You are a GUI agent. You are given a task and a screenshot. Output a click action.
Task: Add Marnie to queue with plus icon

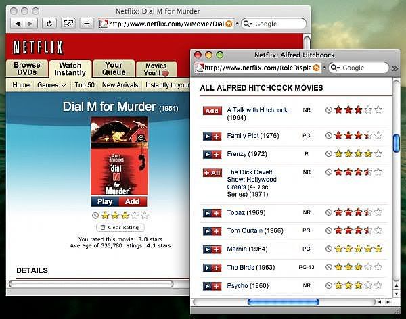click(217, 249)
